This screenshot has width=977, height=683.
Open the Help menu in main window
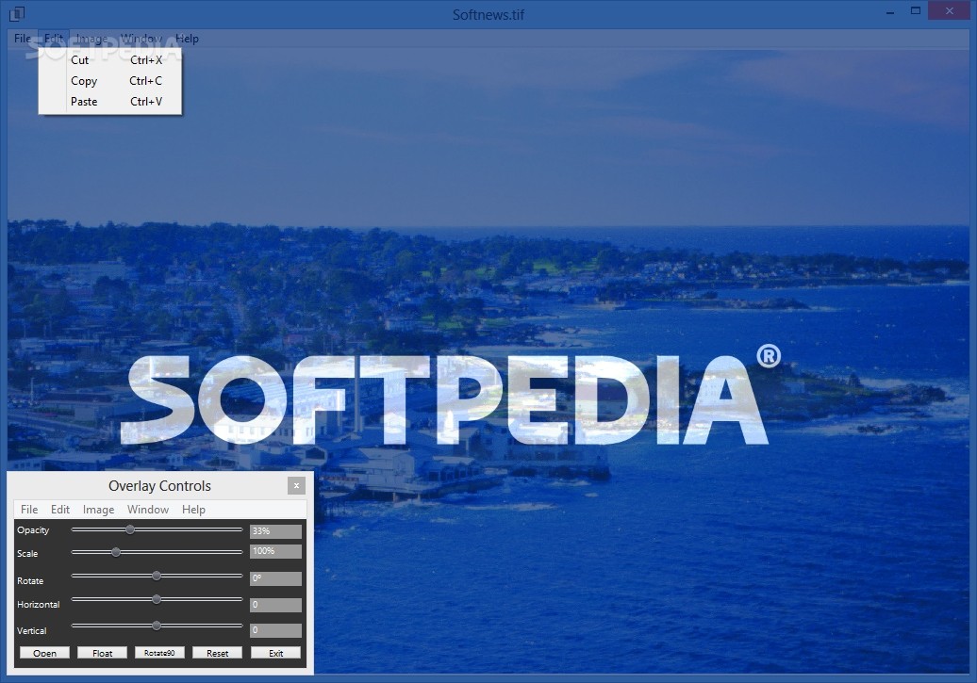pyautogui.click(x=187, y=39)
